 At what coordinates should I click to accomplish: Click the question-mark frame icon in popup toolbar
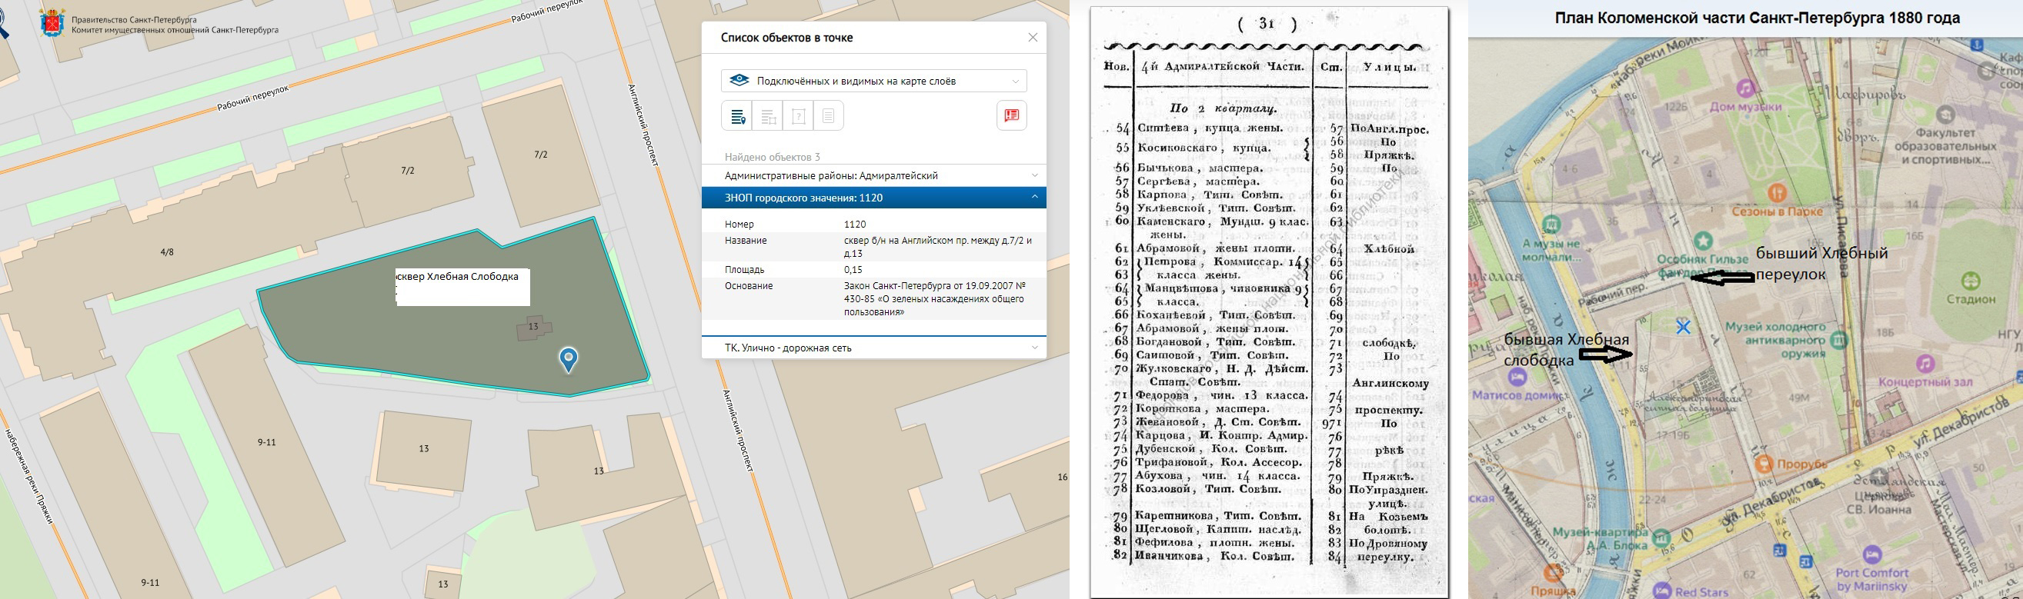point(798,116)
